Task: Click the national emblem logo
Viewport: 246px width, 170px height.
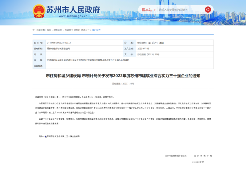Action: point(39,11)
